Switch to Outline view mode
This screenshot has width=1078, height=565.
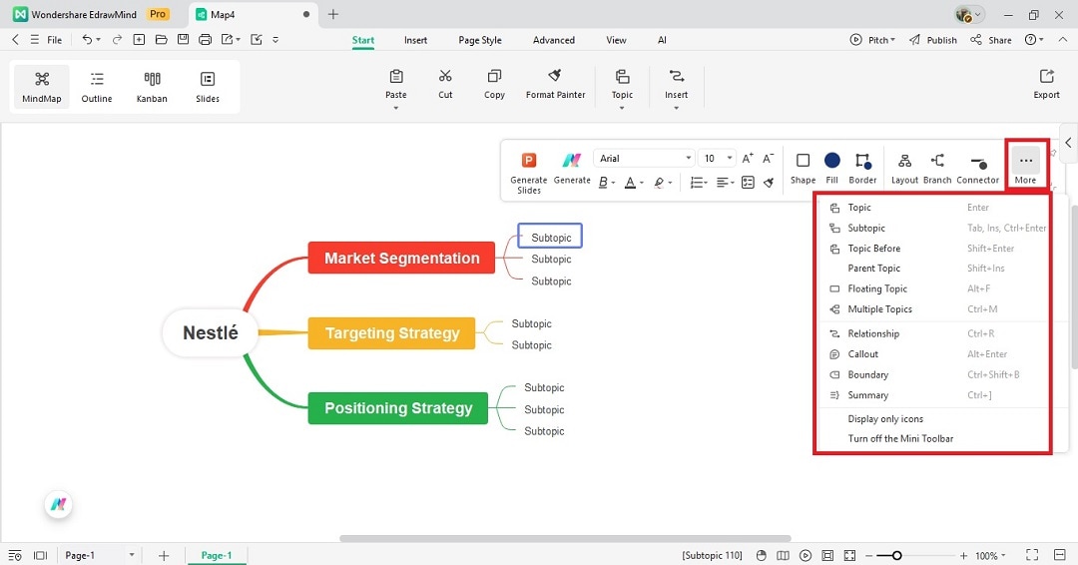pos(97,87)
